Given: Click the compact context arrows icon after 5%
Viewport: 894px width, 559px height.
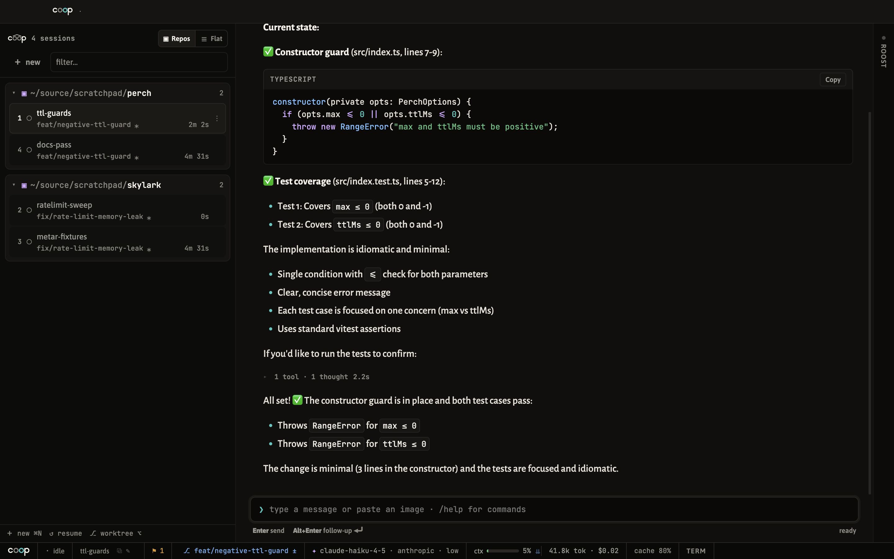Looking at the screenshot, I should click(538, 551).
